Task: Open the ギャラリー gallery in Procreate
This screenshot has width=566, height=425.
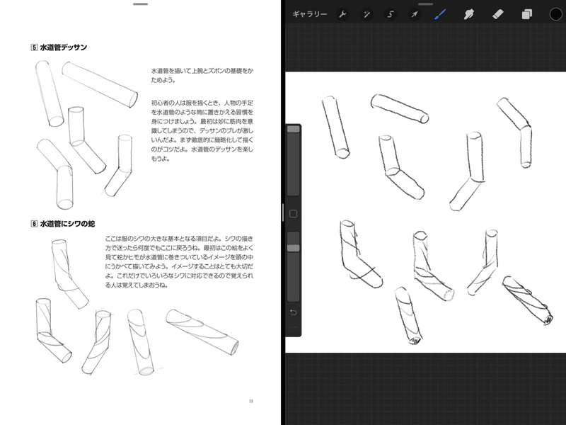Action: tap(309, 14)
